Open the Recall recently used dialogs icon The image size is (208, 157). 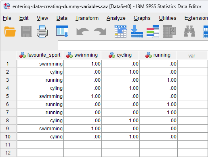tap(62, 32)
